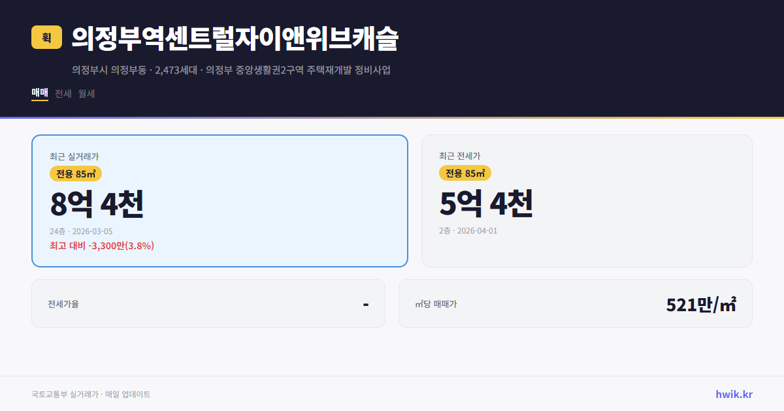784x411 pixels.
Task: Click the 8억 4천 price figure
Action: (97, 204)
